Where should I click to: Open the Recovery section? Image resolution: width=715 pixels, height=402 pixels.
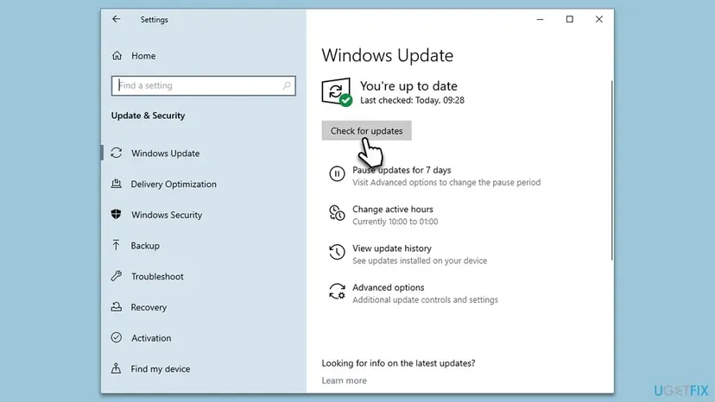(x=149, y=307)
